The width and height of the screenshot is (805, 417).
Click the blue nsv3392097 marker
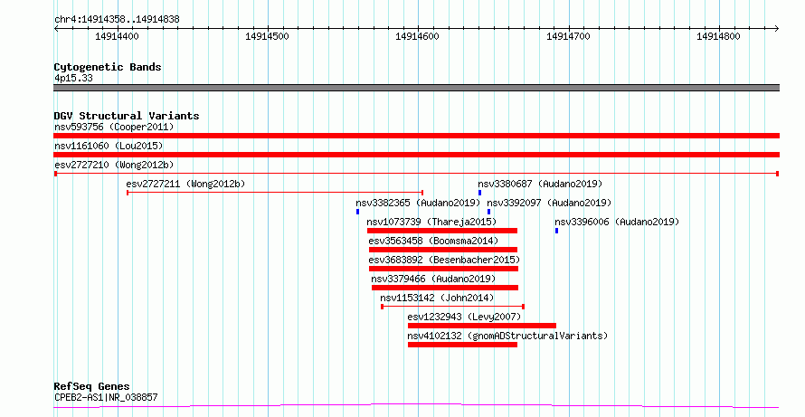(x=488, y=212)
